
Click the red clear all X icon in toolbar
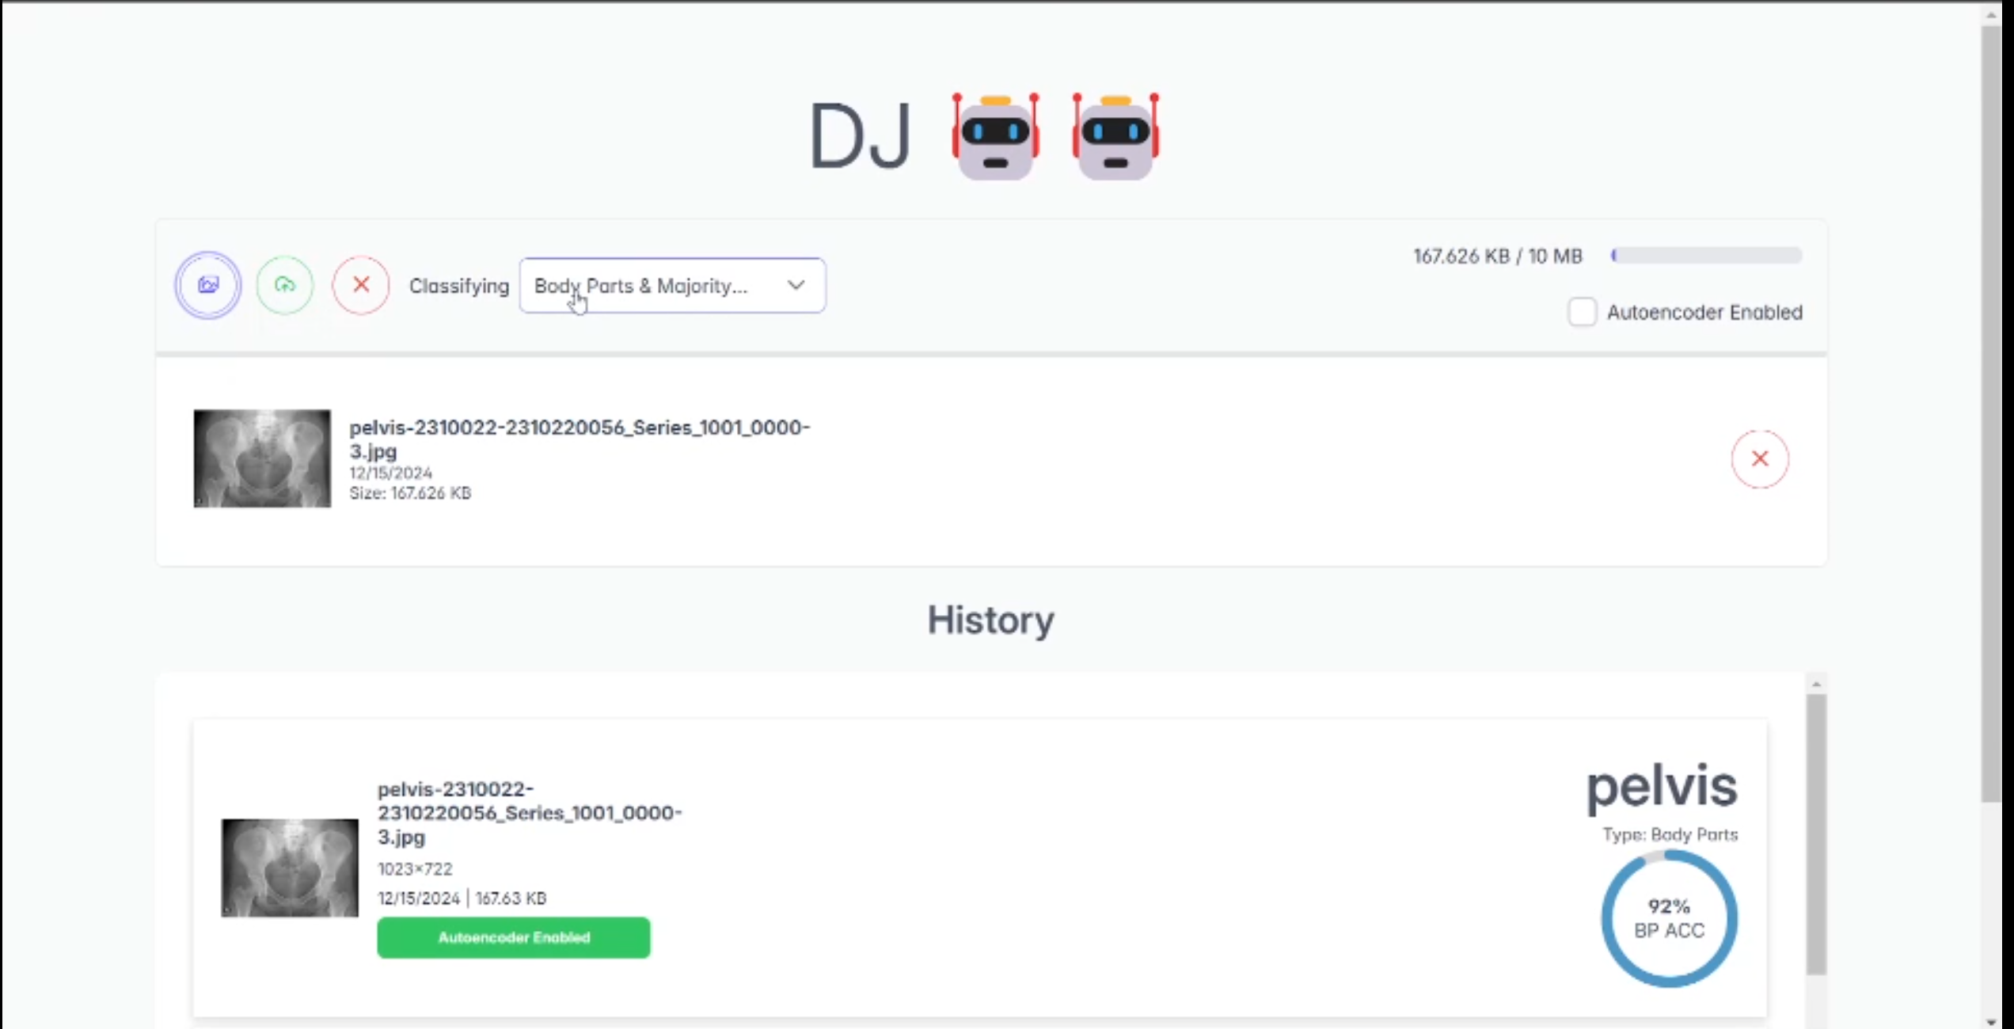(x=361, y=285)
